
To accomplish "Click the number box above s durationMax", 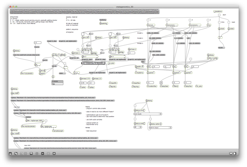I will pos(150,83).
